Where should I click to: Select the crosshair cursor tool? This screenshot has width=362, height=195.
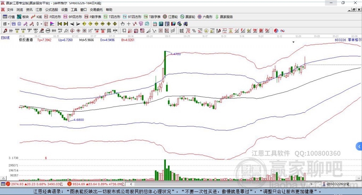(x=129, y=24)
